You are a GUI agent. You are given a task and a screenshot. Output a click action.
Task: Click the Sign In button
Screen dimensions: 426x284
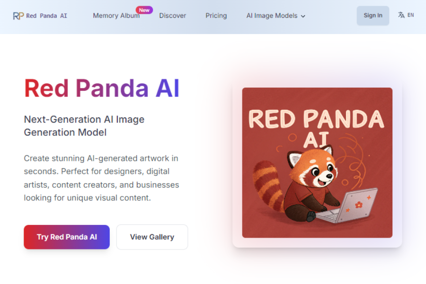[373, 15]
